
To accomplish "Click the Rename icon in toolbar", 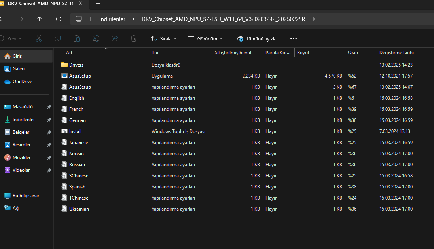I will click(x=96, y=38).
